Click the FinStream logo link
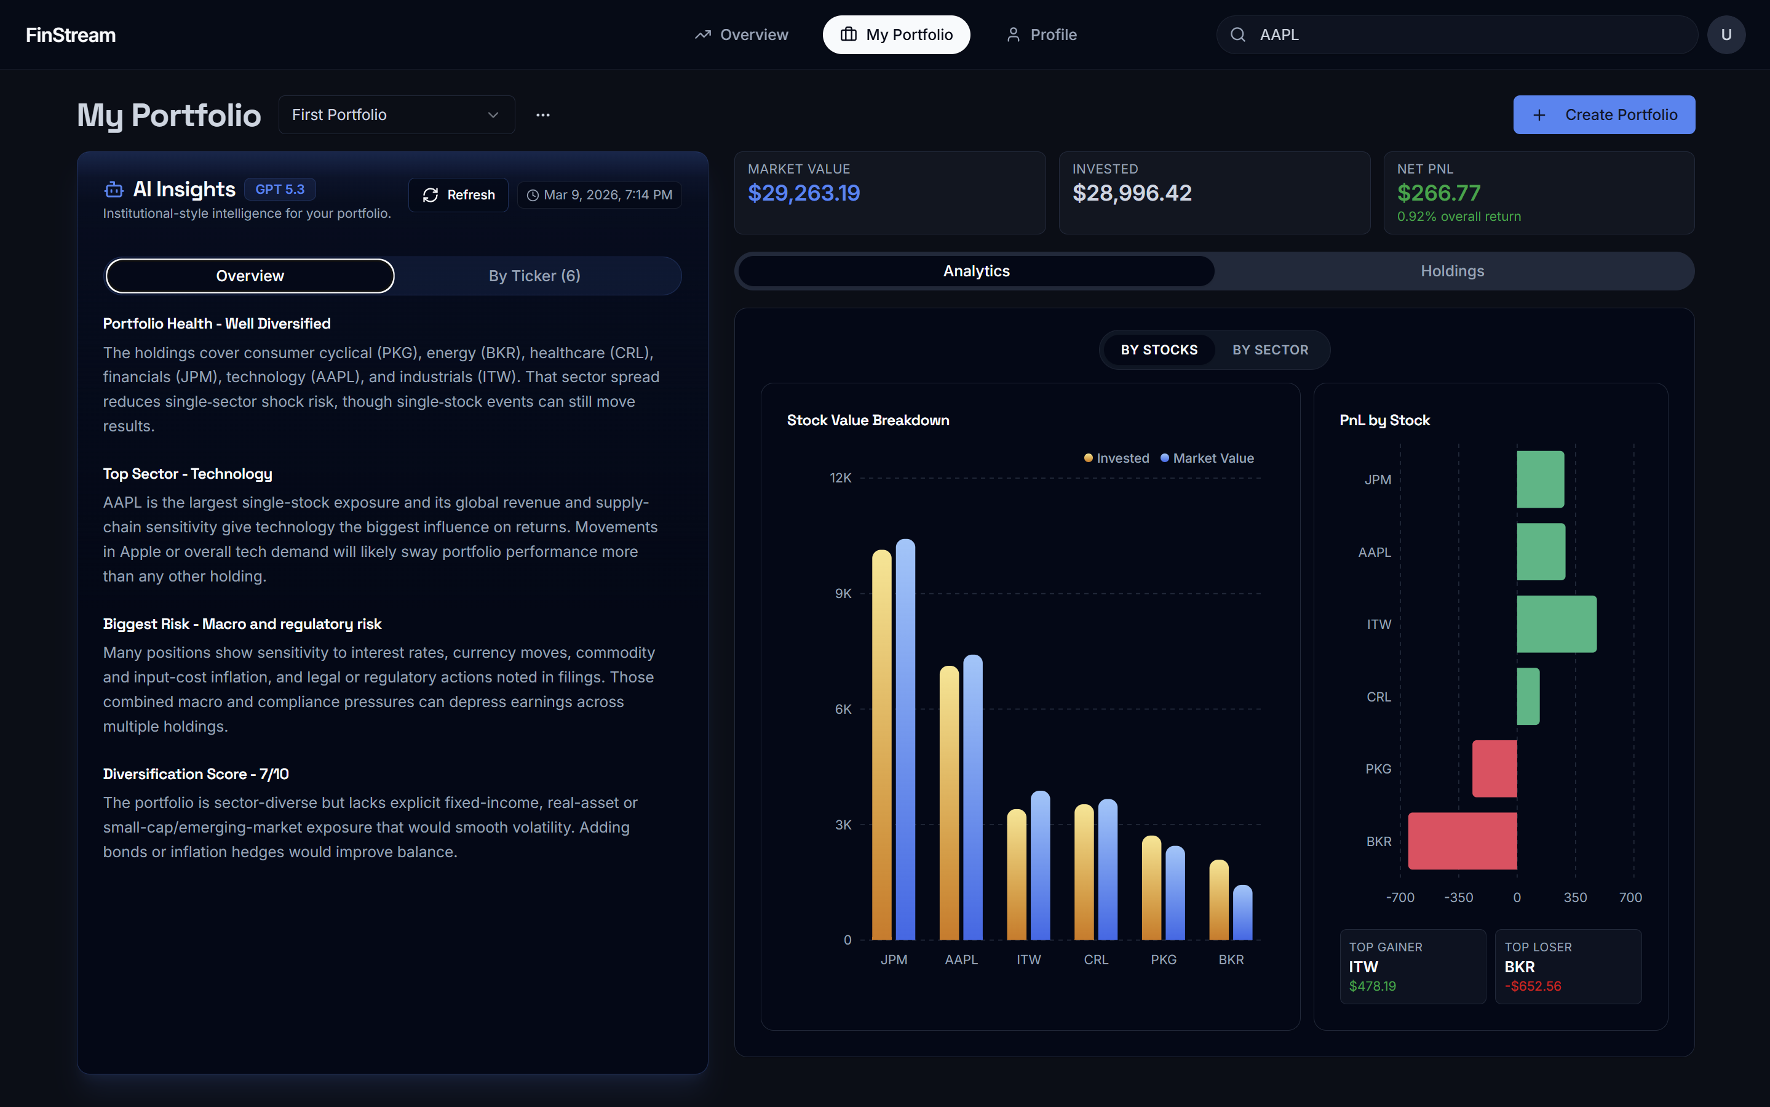Screen dimensions: 1770x1107 (x=70, y=34)
